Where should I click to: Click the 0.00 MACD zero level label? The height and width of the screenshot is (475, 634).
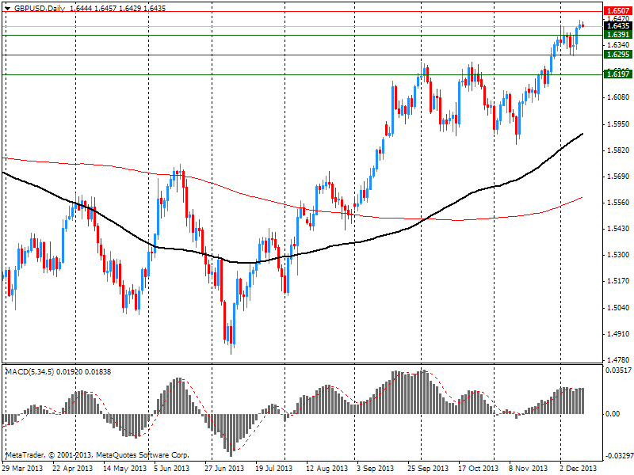[x=611, y=414]
